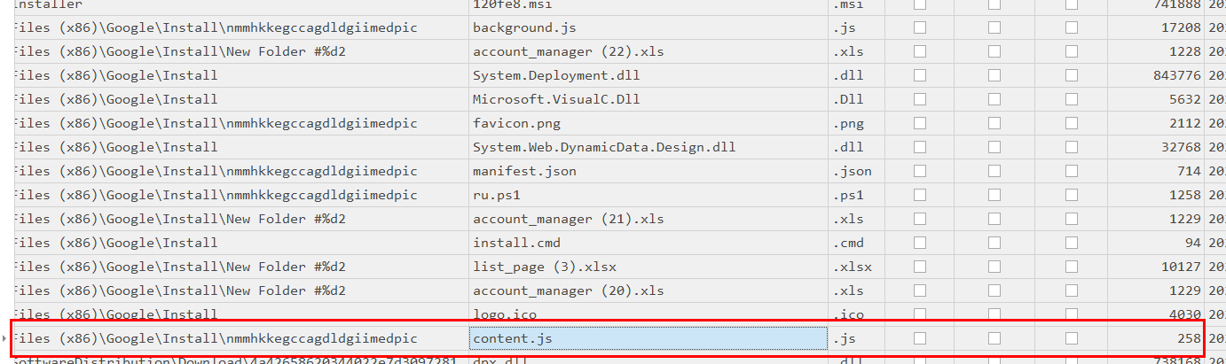
Task: Select the content.js filename cell
Action: pyautogui.click(x=648, y=338)
